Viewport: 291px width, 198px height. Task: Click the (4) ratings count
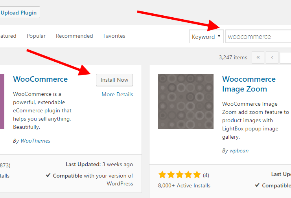(x=206, y=175)
